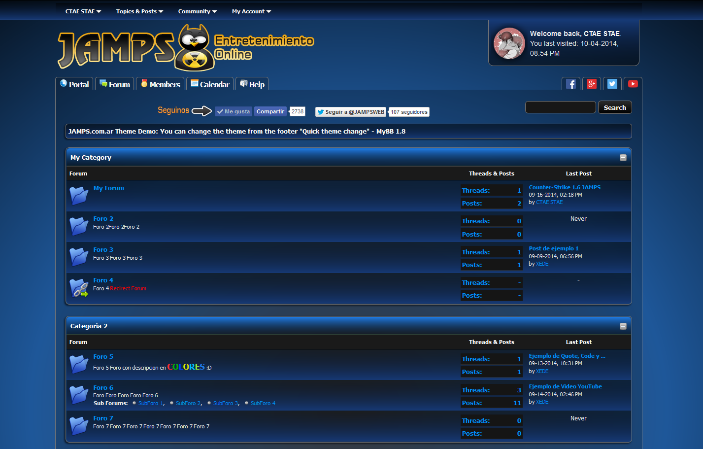Image resolution: width=703 pixels, height=449 pixels.
Task: Open the My Forum link
Action: pos(109,188)
